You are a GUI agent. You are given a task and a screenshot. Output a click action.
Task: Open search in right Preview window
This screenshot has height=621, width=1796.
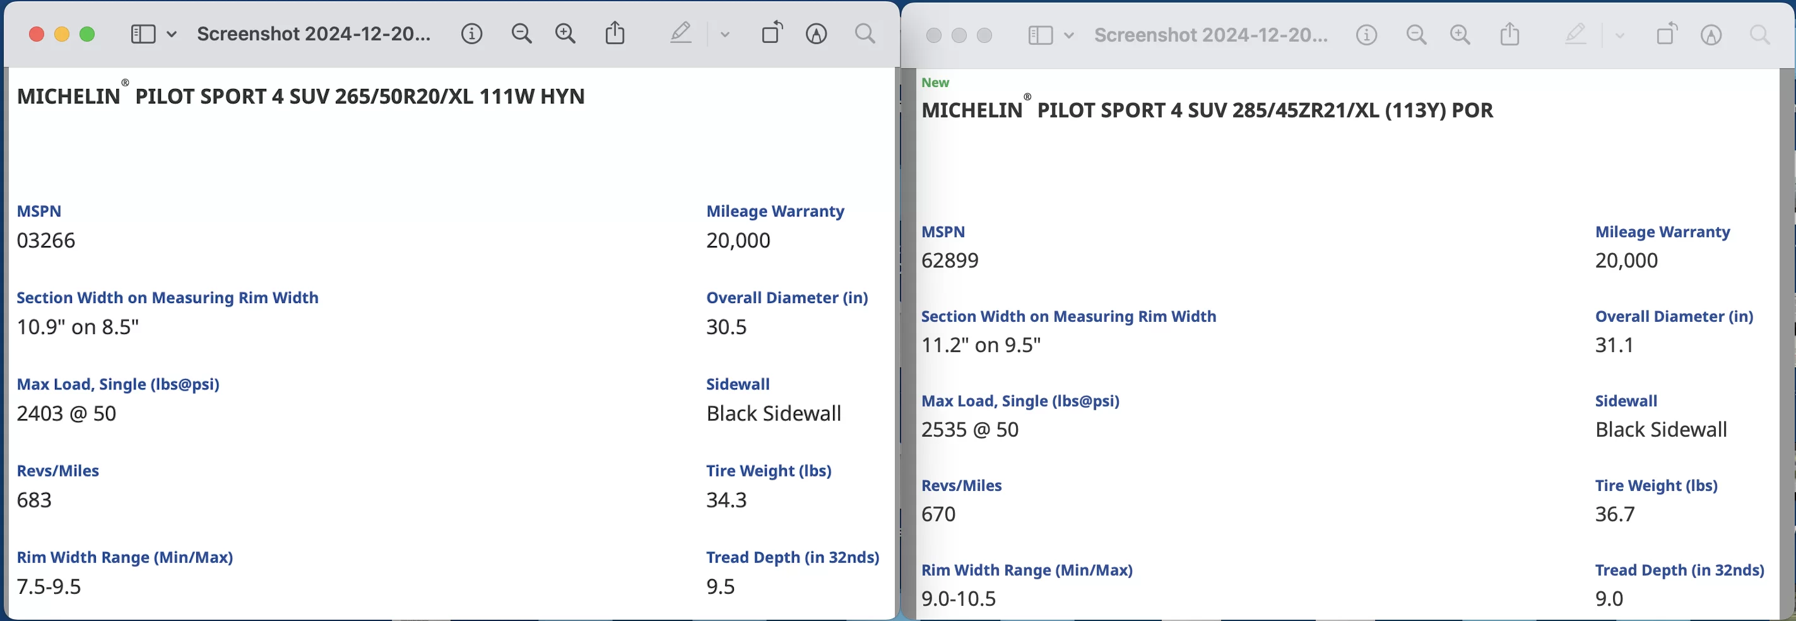click(x=1760, y=35)
